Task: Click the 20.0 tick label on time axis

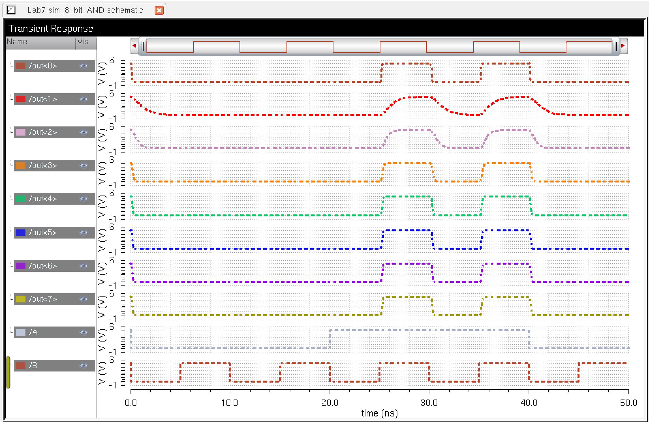Action: tap(330, 403)
